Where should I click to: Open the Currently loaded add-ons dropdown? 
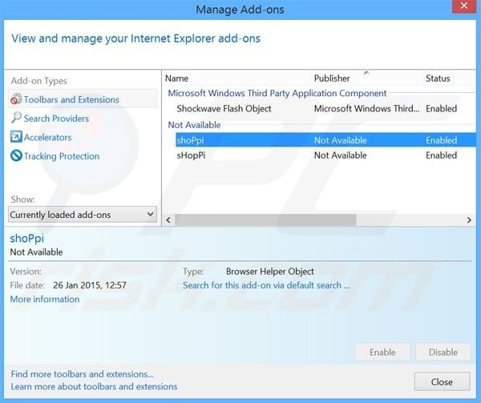pyautogui.click(x=83, y=215)
